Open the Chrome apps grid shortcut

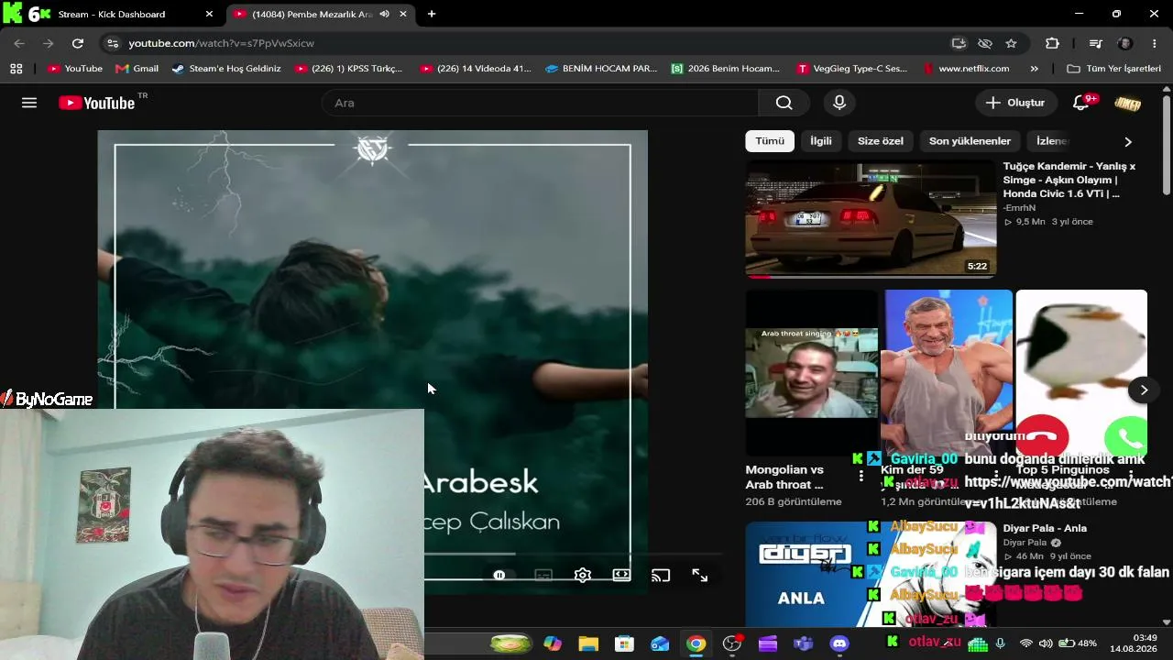click(16, 69)
